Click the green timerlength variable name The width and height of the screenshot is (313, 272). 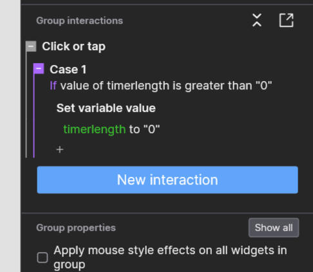coord(95,129)
